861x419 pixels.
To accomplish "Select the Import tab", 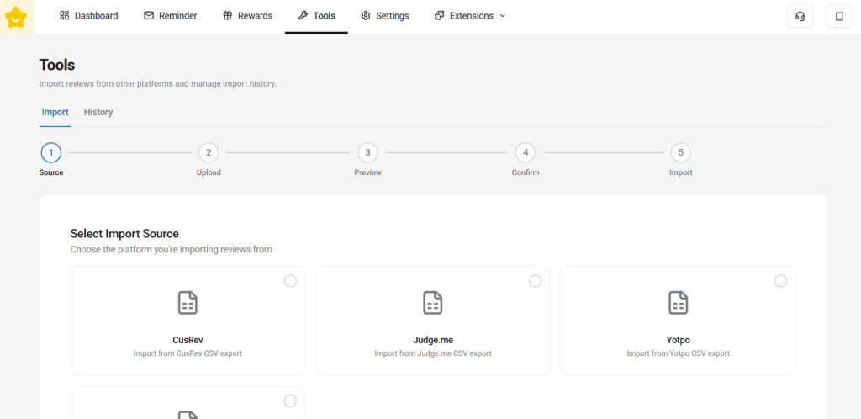I will pos(55,112).
